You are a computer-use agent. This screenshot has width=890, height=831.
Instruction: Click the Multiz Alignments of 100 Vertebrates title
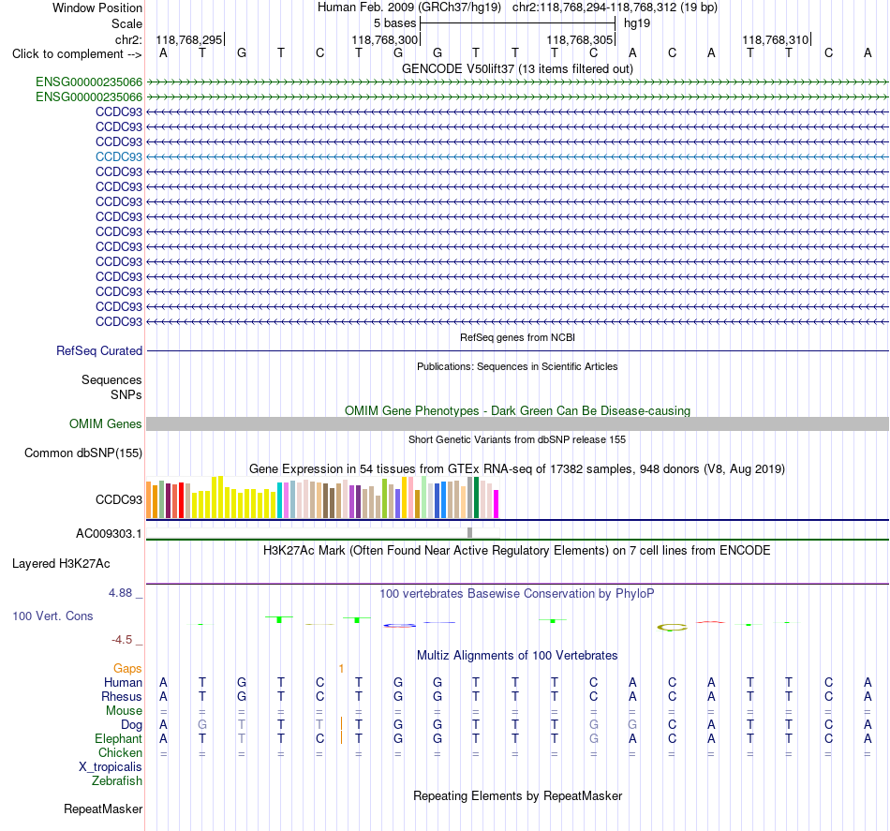coord(517,655)
